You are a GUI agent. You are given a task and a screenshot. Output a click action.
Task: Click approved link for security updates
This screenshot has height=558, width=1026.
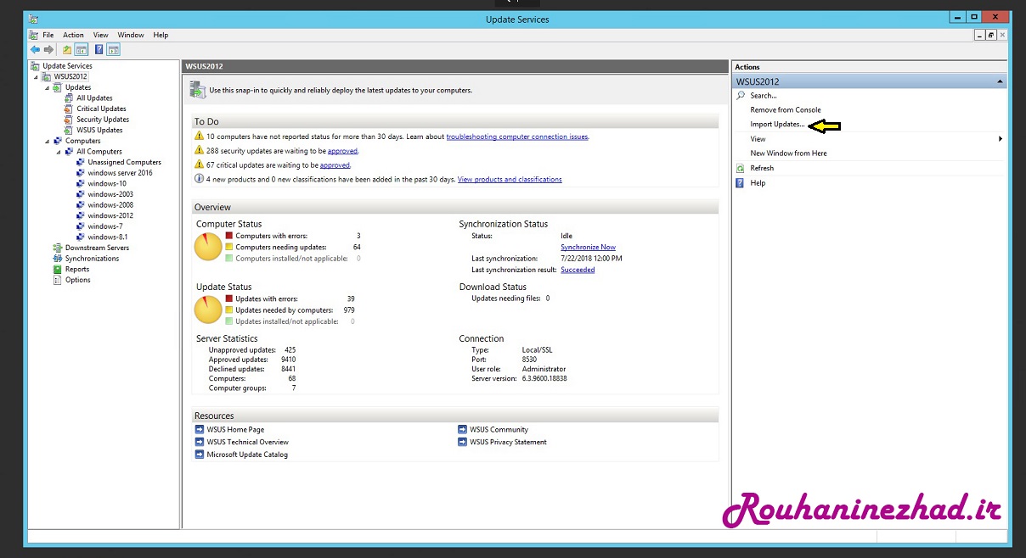(342, 151)
